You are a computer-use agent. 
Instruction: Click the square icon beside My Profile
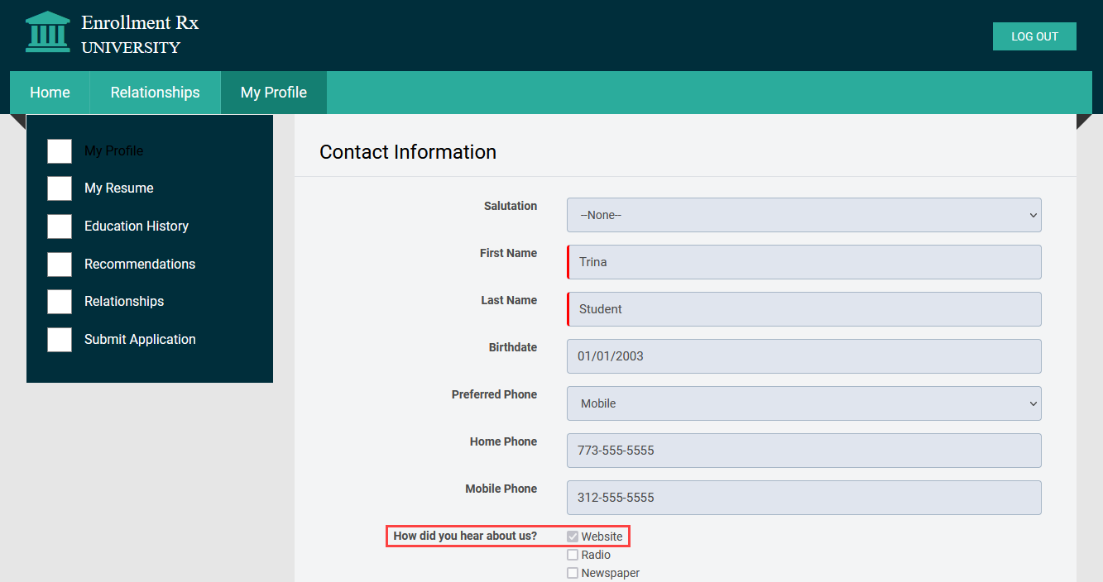coord(60,151)
